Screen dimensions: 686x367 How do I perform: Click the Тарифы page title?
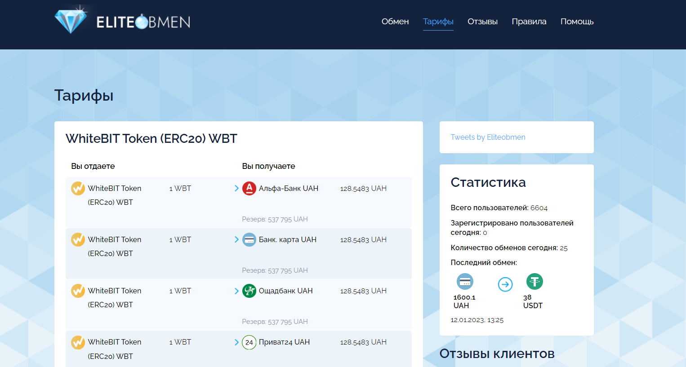[x=84, y=96]
